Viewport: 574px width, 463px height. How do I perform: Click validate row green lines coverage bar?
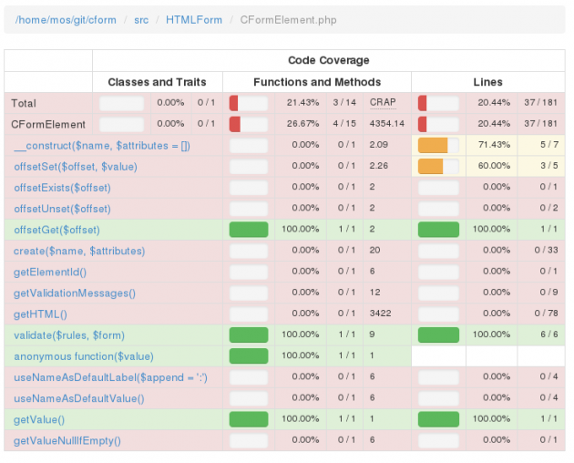click(x=438, y=334)
